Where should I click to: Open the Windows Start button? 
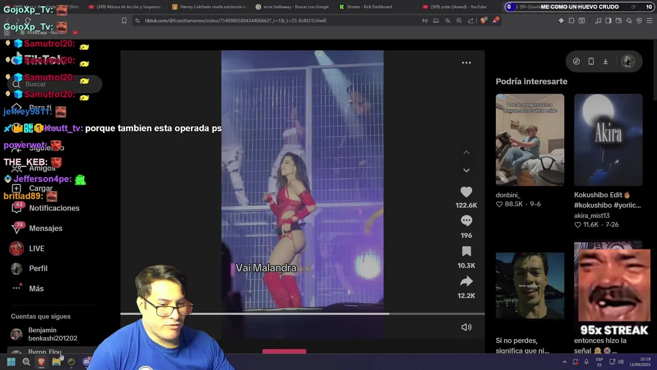(11, 362)
